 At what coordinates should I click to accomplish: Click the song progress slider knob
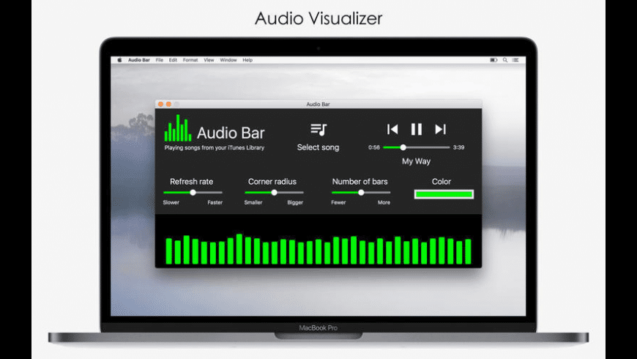point(403,147)
